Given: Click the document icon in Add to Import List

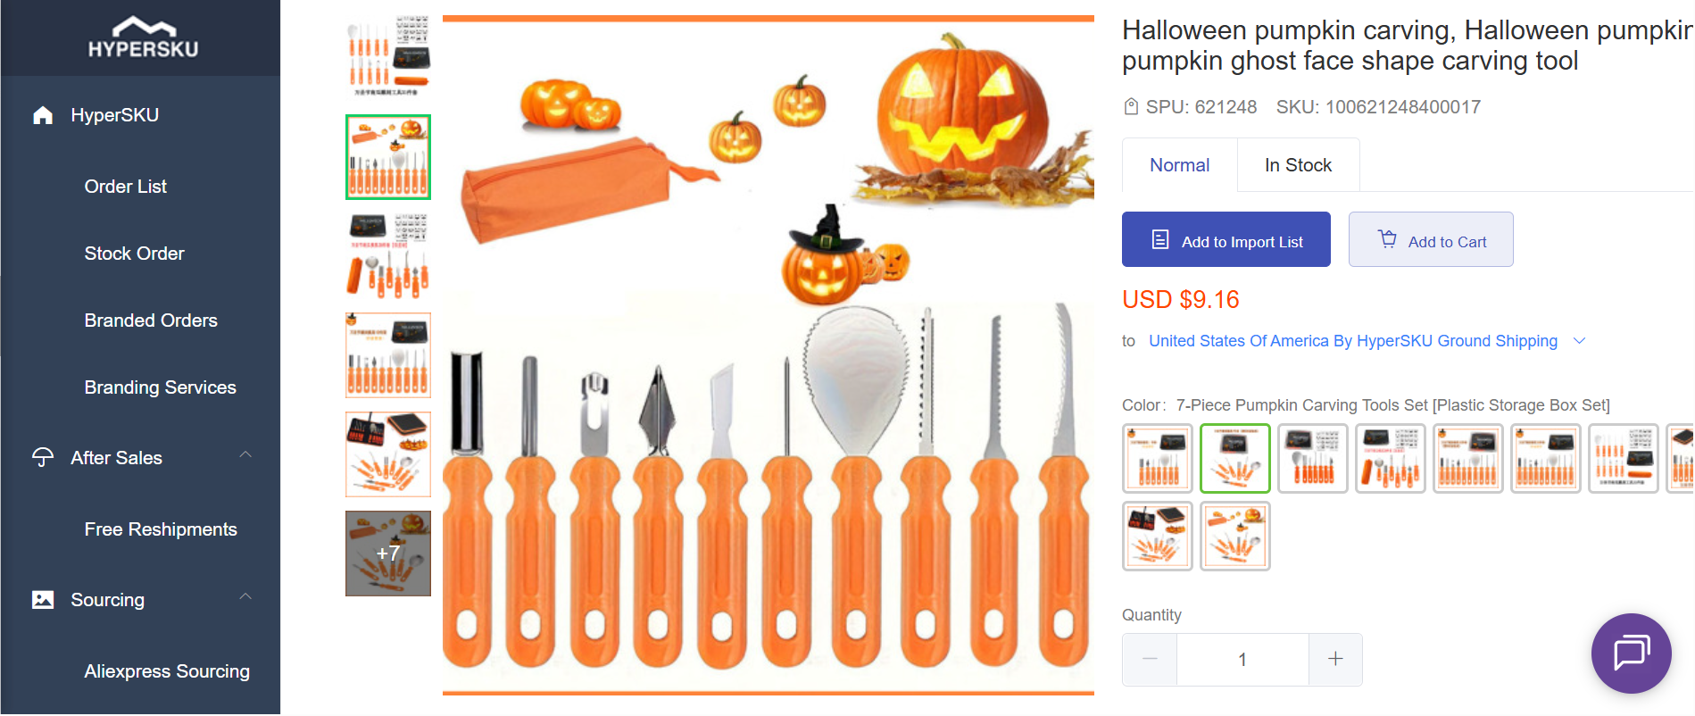Looking at the screenshot, I should (1160, 239).
